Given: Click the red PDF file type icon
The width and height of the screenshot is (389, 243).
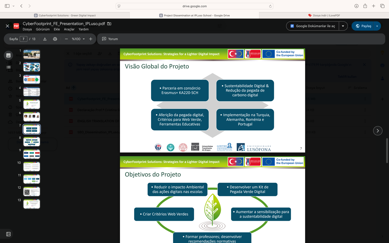Looking at the screenshot, I should coord(16,26).
